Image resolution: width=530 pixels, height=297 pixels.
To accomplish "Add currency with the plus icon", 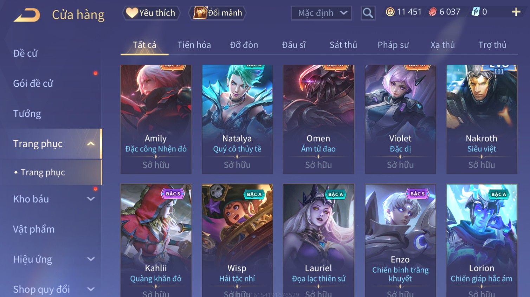I will 516,12.
